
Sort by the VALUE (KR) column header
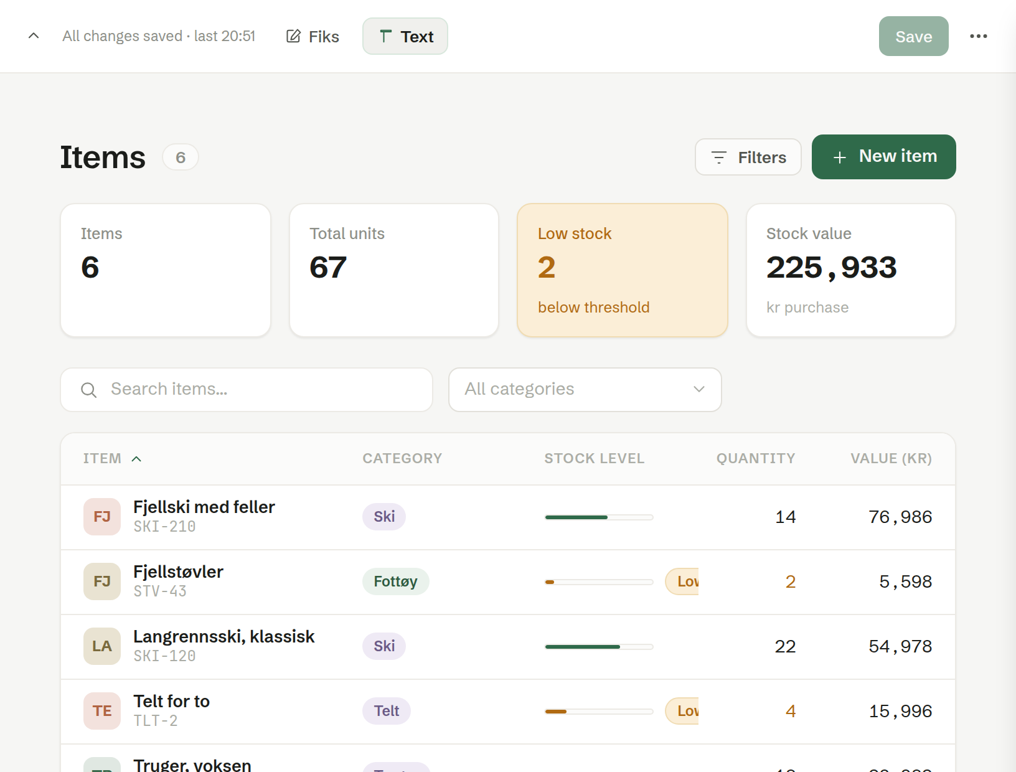coord(891,459)
